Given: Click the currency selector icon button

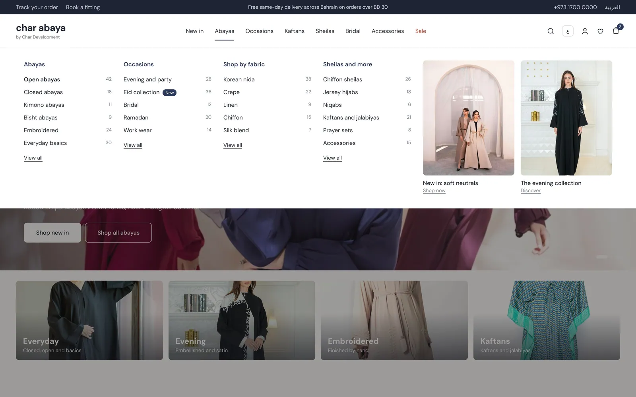Looking at the screenshot, I should pos(568,31).
